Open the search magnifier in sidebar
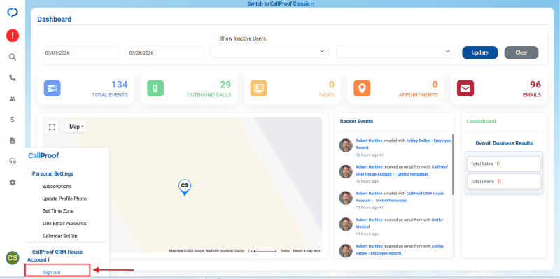The height and width of the screenshot is (279, 560). (13, 57)
